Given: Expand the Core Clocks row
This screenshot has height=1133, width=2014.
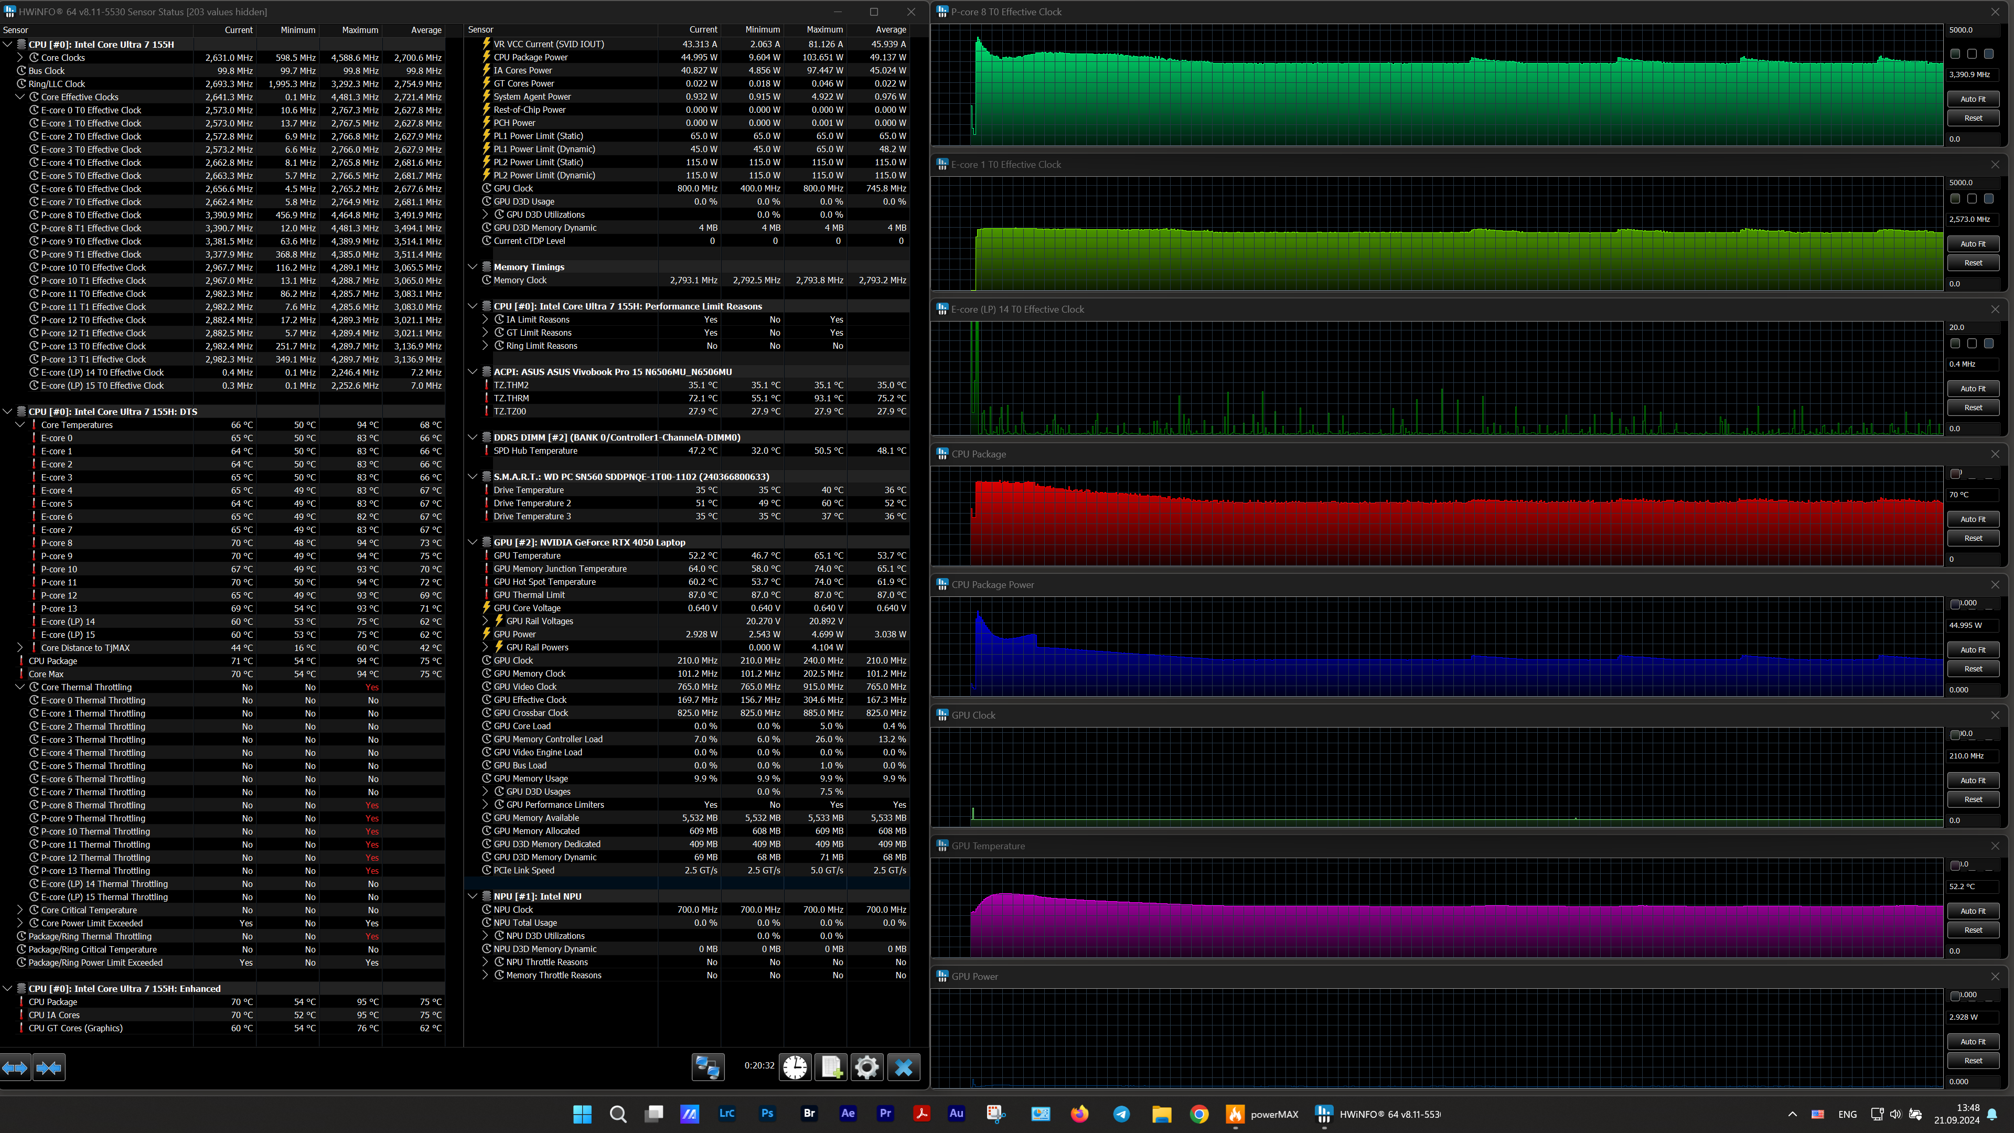Looking at the screenshot, I should 20,58.
